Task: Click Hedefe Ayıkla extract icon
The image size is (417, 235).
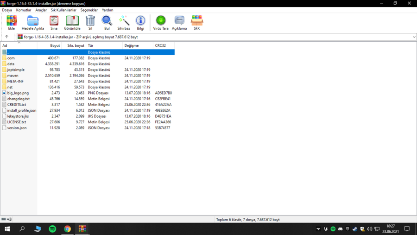Action: (x=33, y=20)
